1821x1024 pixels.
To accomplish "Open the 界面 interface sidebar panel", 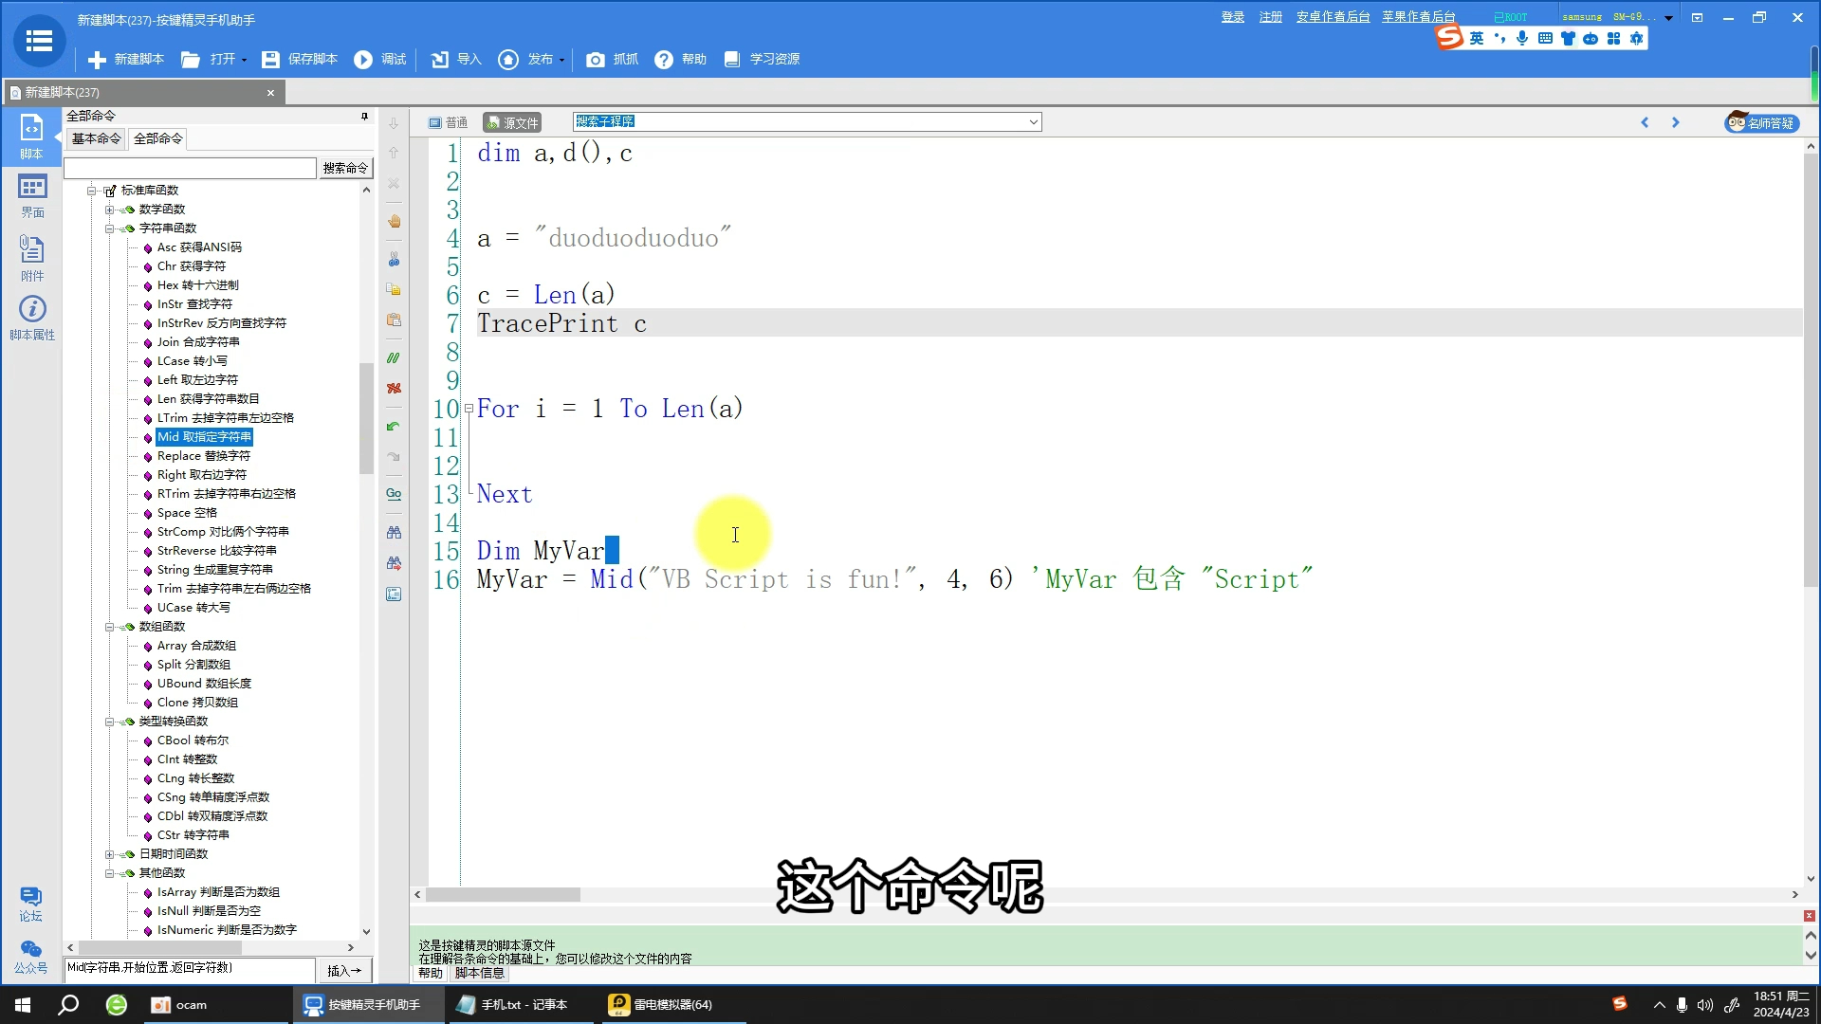I will (32, 196).
